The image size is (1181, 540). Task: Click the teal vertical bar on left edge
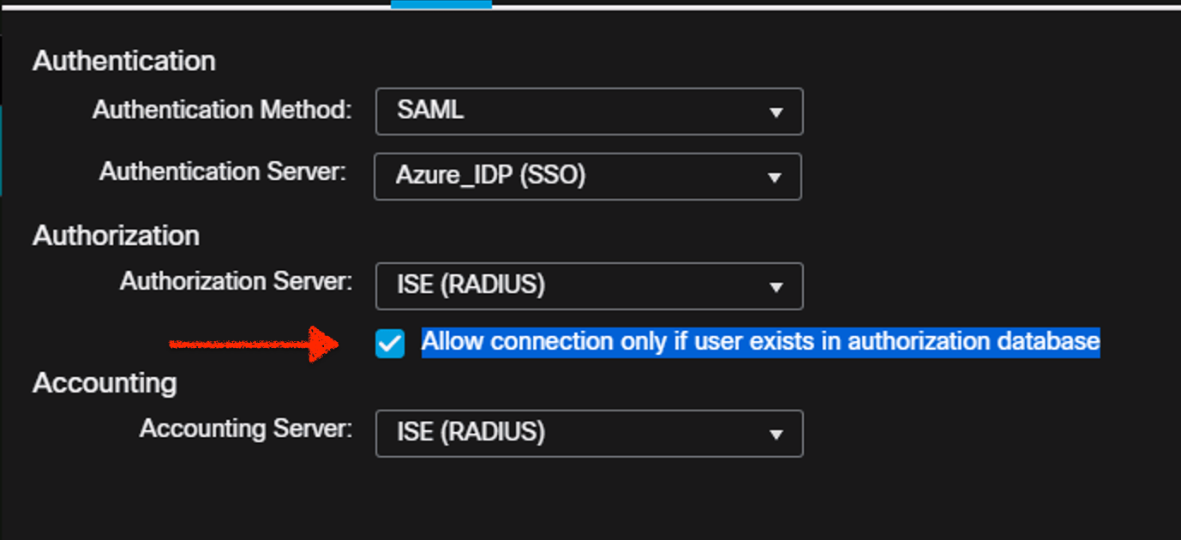[x=1, y=150]
